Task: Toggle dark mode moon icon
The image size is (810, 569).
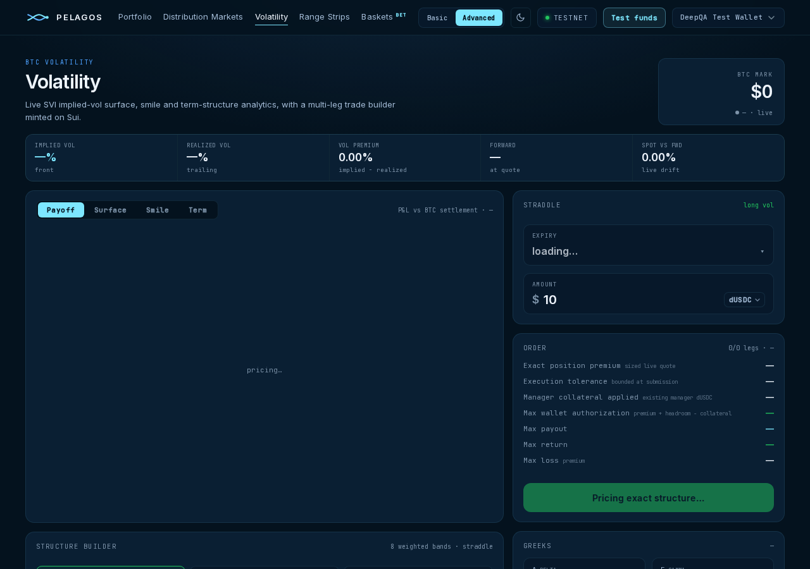Action: [521, 18]
